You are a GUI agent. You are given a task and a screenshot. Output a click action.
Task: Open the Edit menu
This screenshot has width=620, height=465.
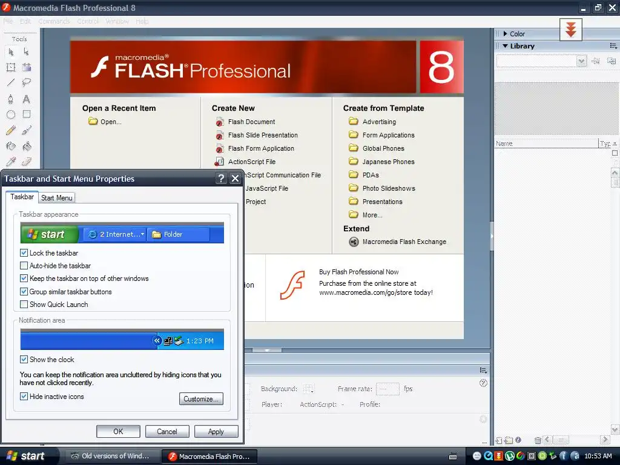(x=25, y=21)
